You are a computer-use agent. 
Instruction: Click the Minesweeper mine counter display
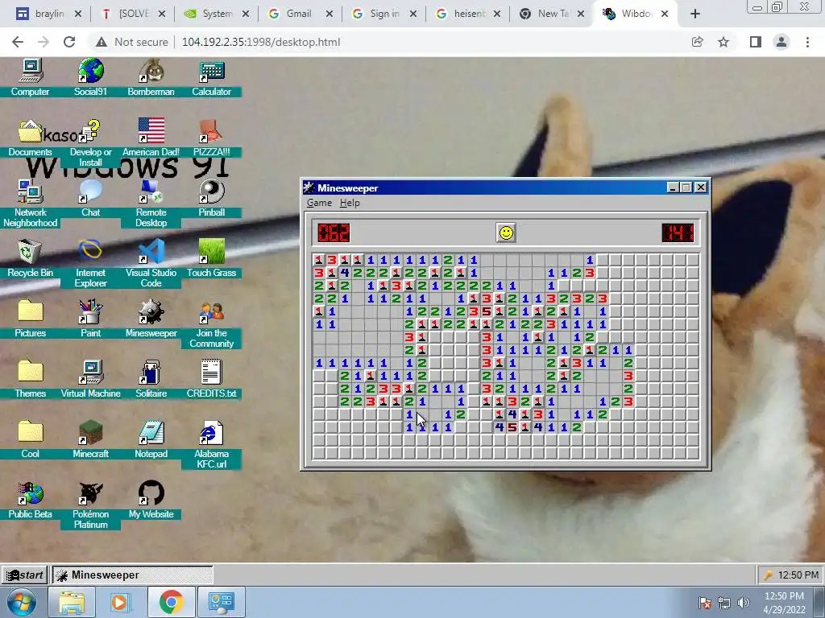[x=334, y=233]
